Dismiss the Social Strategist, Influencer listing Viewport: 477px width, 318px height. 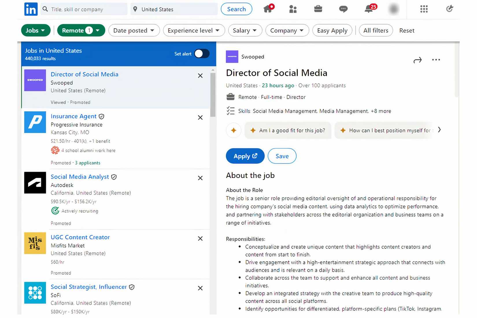(x=200, y=288)
